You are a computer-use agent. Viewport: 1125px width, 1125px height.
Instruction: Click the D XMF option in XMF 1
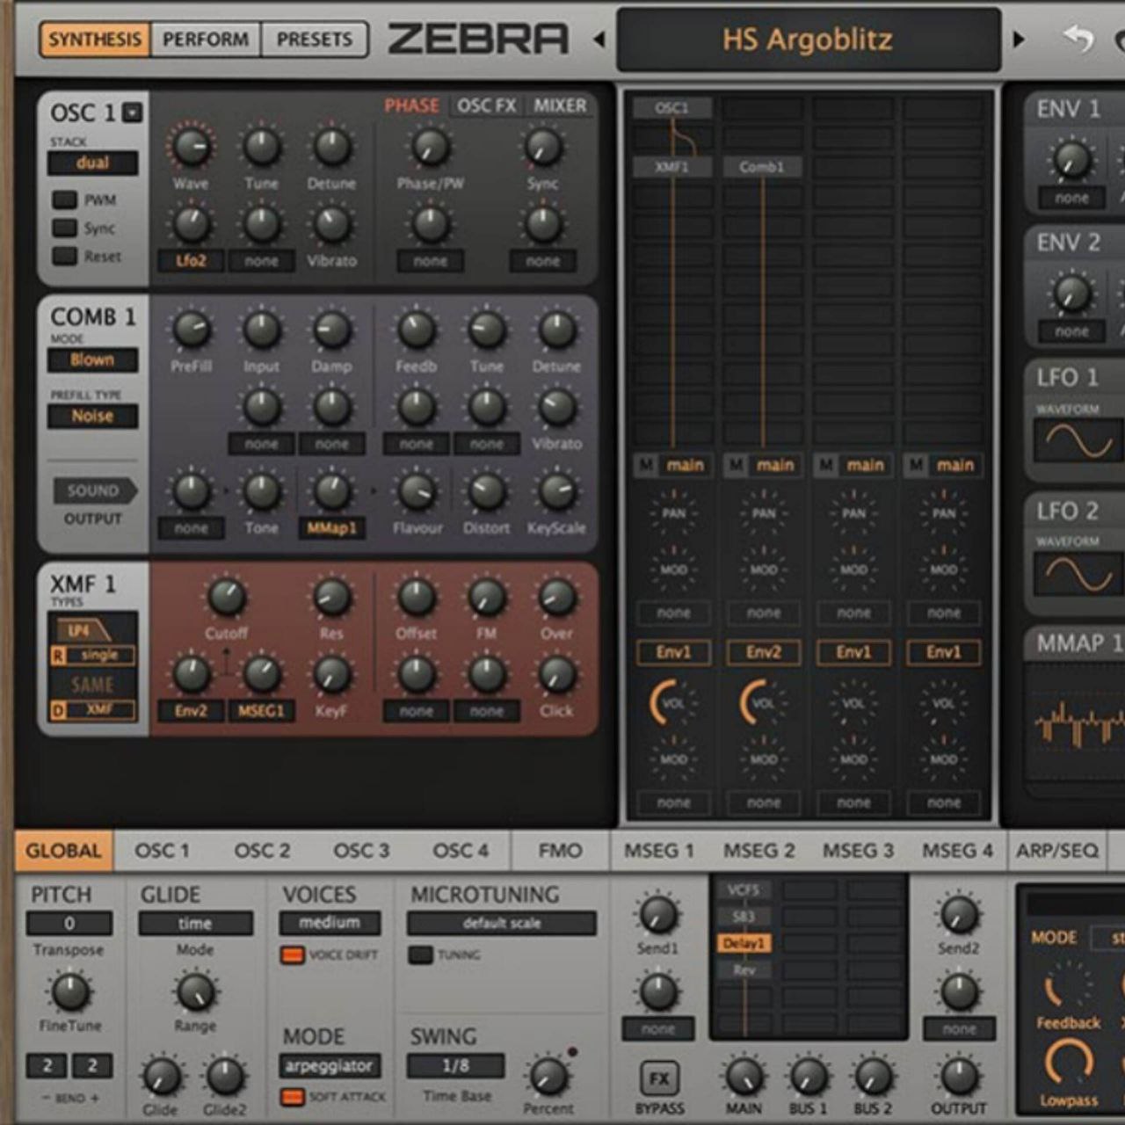pos(92,709)
